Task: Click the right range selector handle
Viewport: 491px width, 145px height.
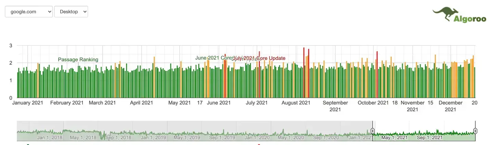Action: pyautogui.click(x=475, y=131)
